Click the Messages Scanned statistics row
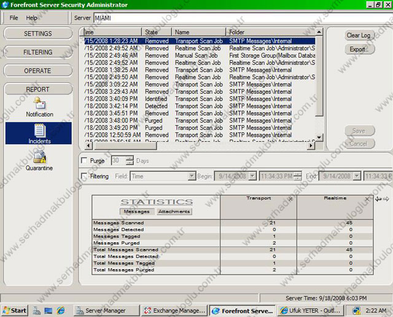The height and width of the screenshot is (317, 393). pyautogui.click(x=232, y=223)
